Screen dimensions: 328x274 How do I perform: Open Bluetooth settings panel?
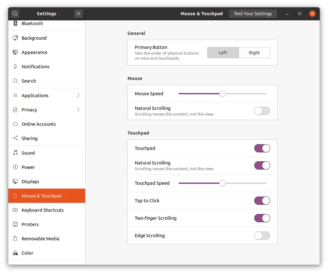pos(47,23)
